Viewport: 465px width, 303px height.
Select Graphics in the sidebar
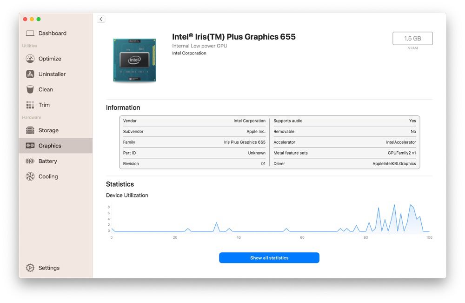click(x=56, y=146)
